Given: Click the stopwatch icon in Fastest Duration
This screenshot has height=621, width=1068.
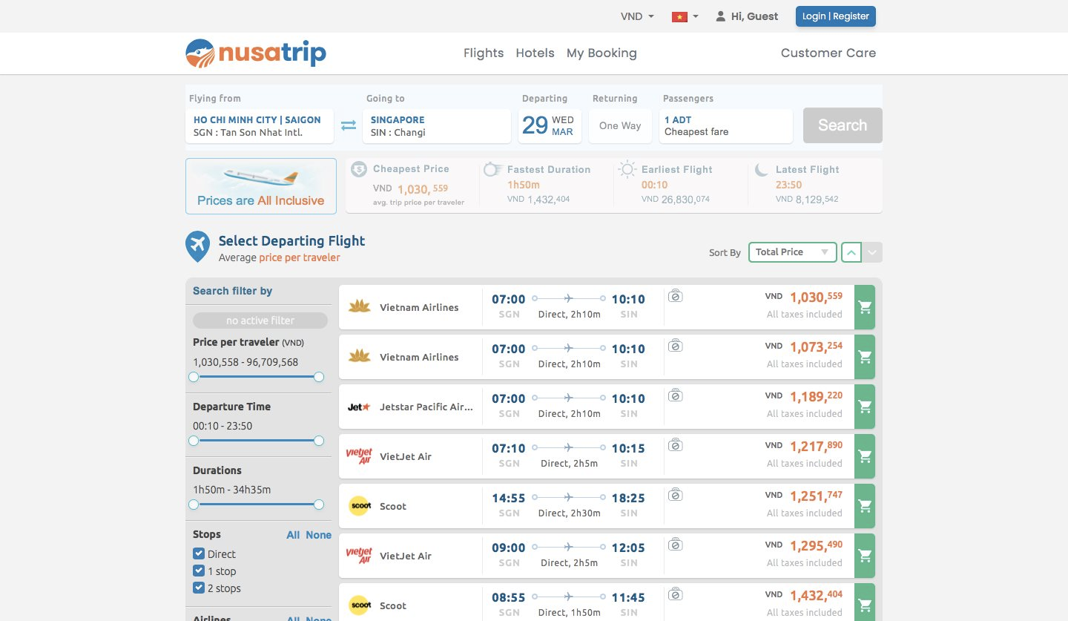Looking at the screenshot, I should point(492,170).
